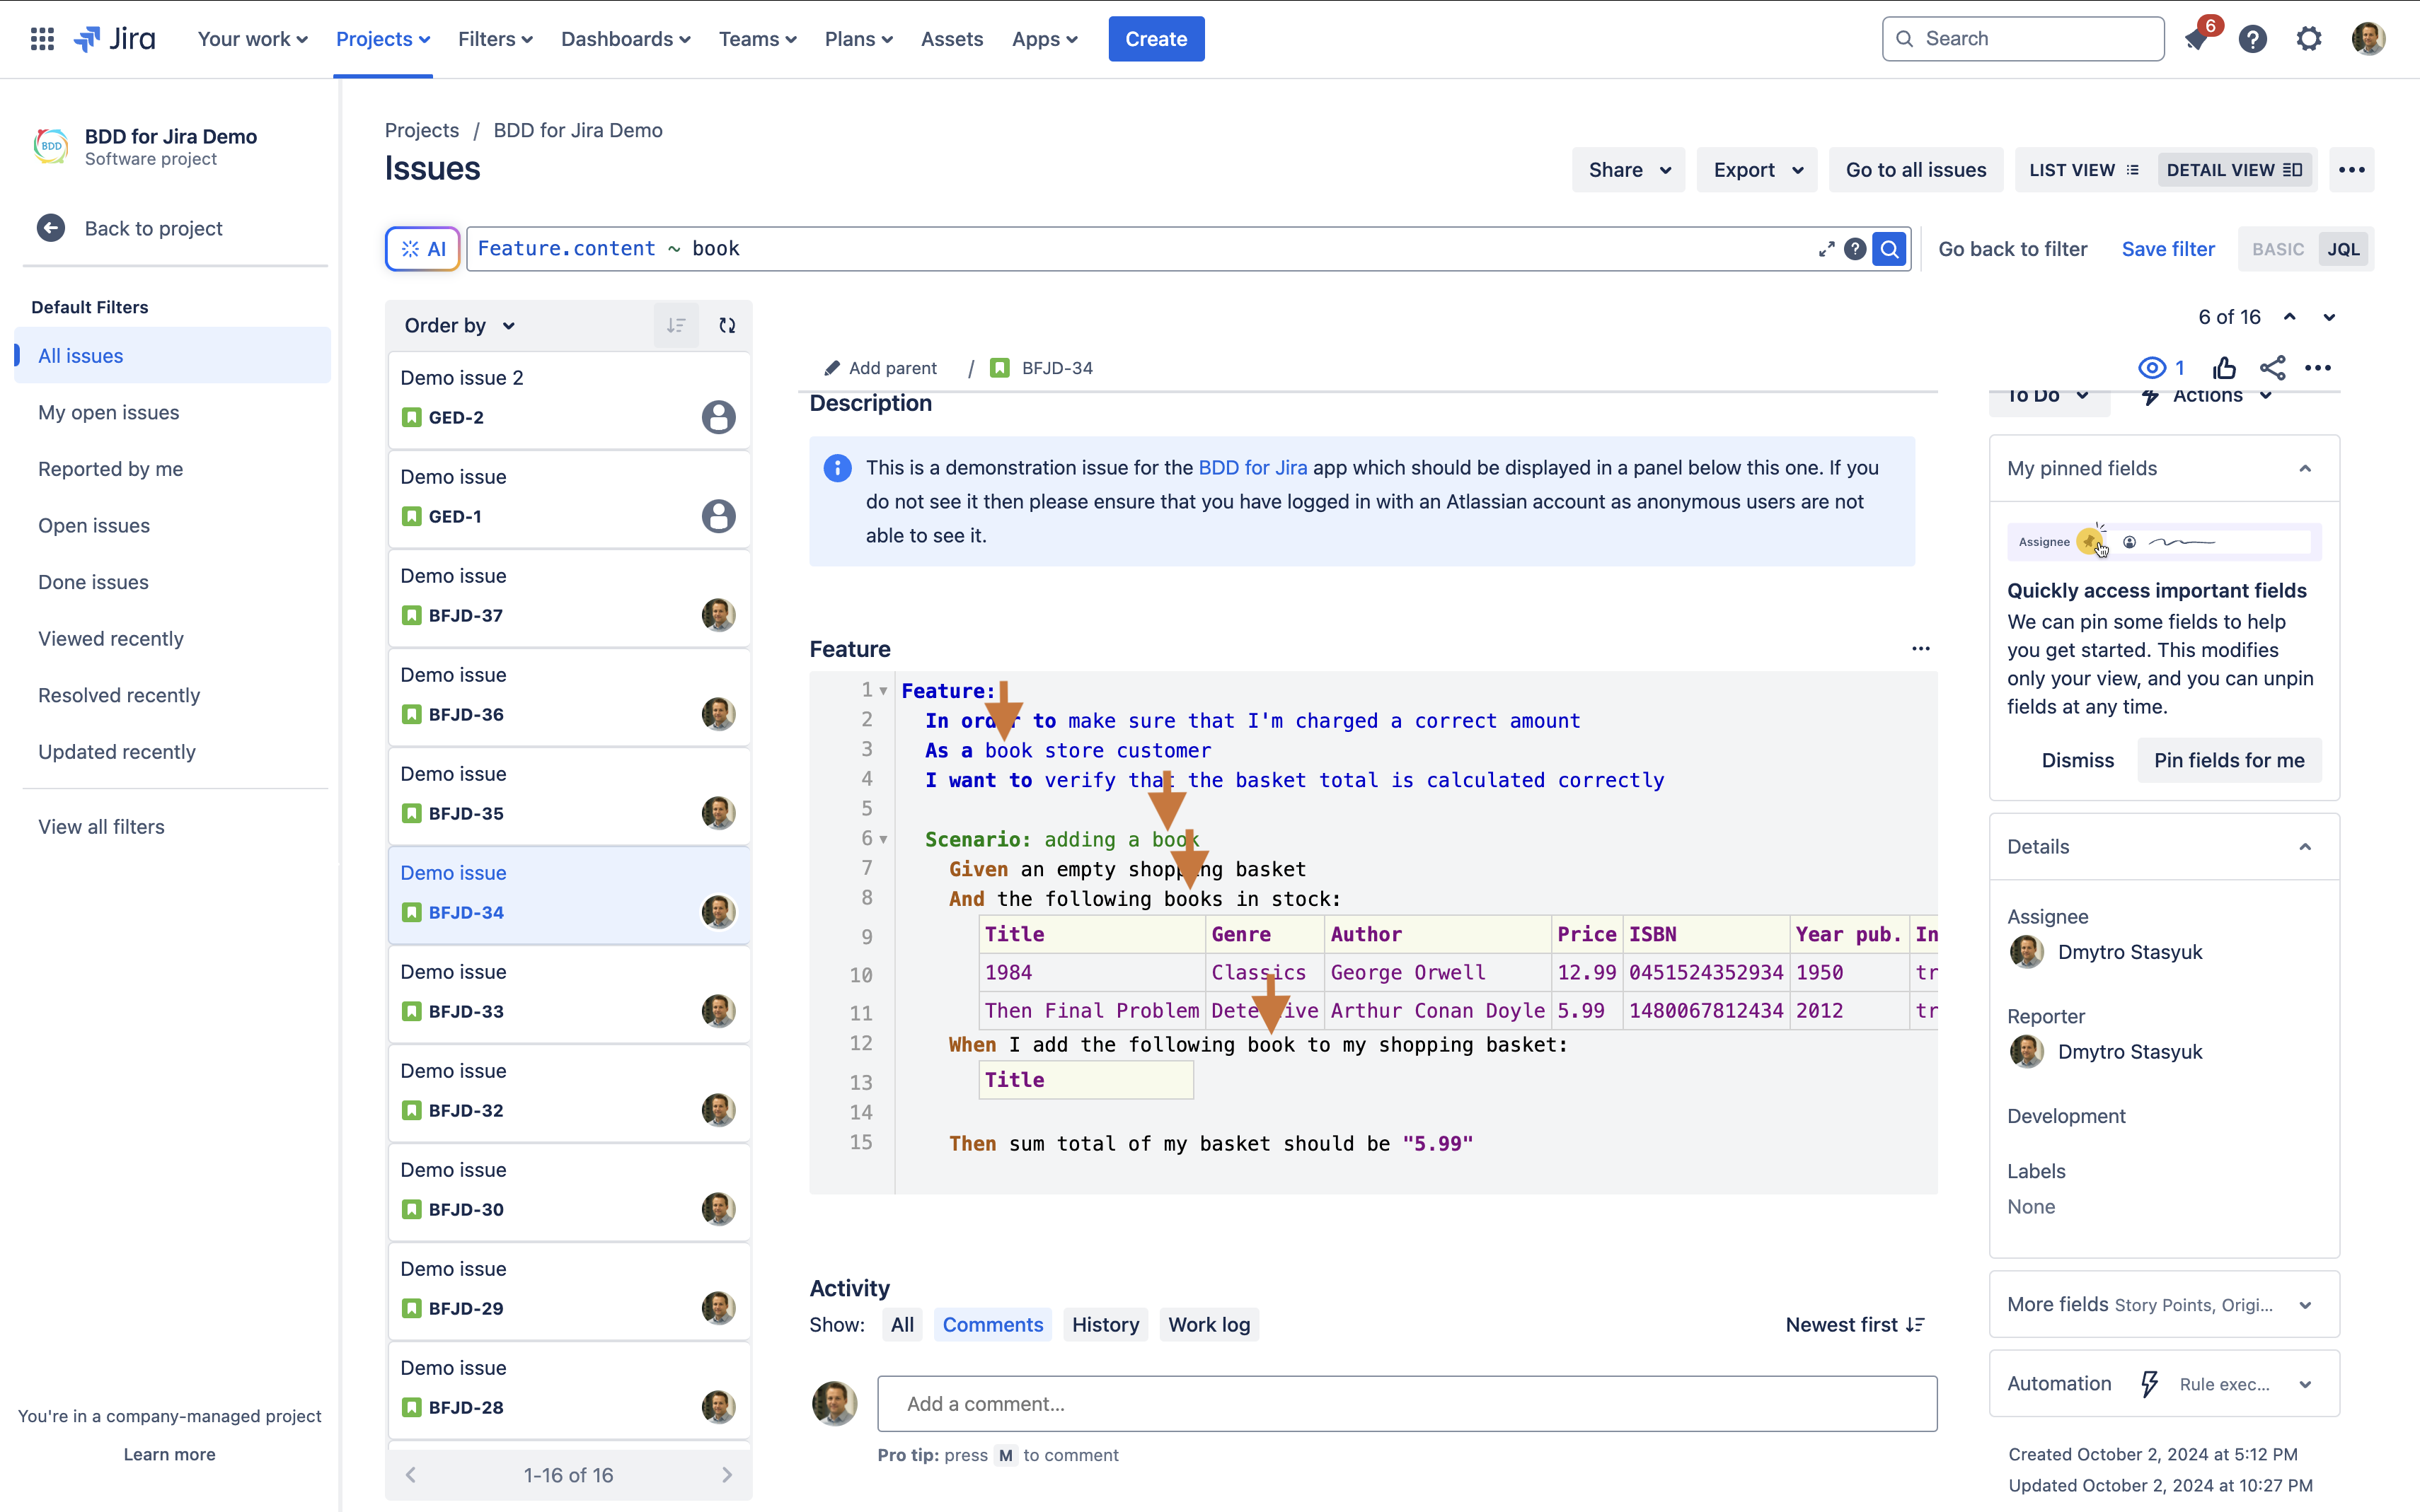The width and height of the screenshot is (2420, 1512).
Task: Open the Plans menu
Action: tap(858, 39)
